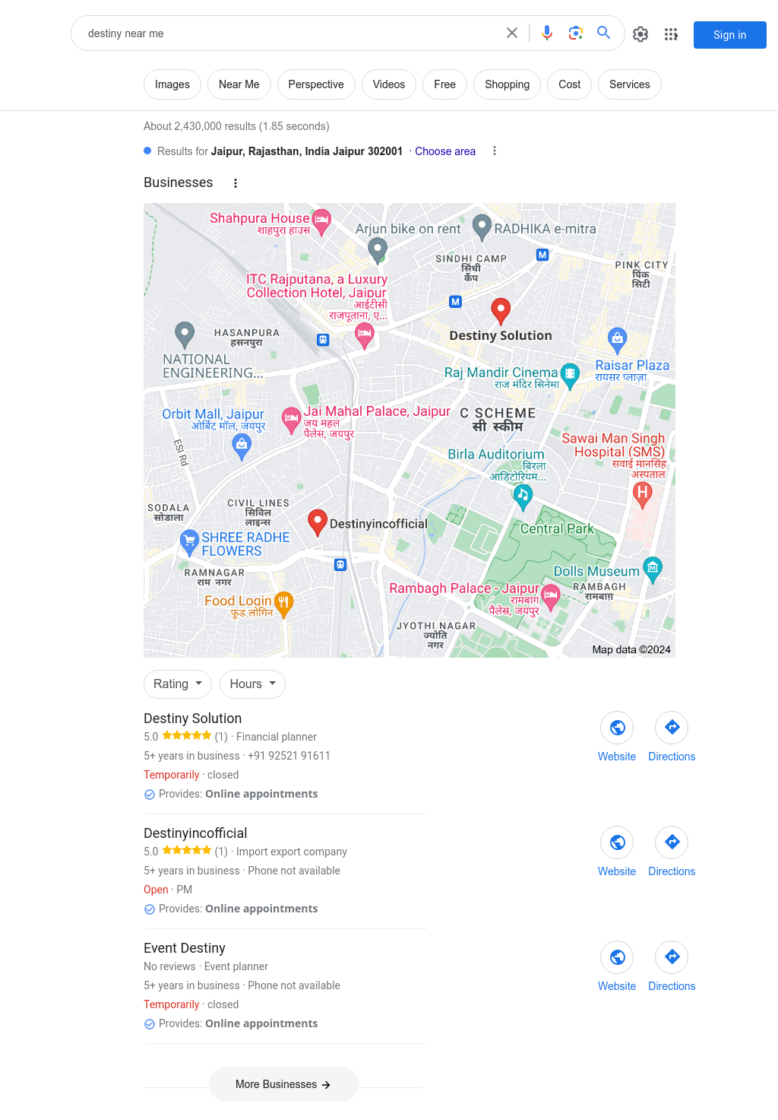Click the Choose area link
Image resolution: width=778 pixels, height=1120 pixels.
(445, 151)
